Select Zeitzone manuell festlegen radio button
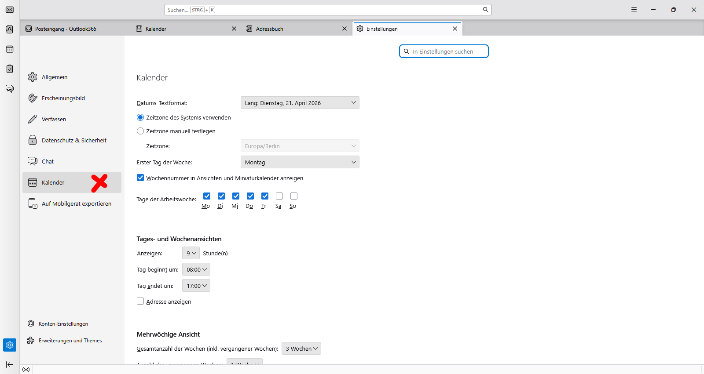Image resolution: width=704 pixels, height=374 pixels. pyautogui.click(x=140, y=131)
